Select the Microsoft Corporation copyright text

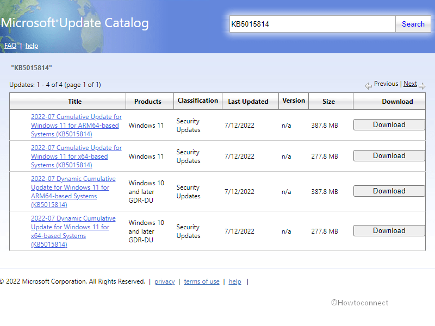72,281
